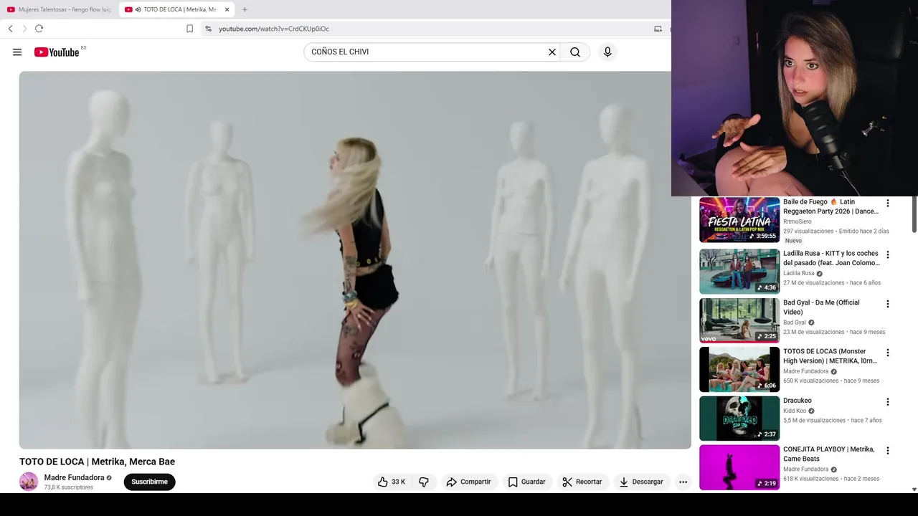This screenshot has width=918, height=516.
Task: Reload the page
Action: click(x=39, y=29)
